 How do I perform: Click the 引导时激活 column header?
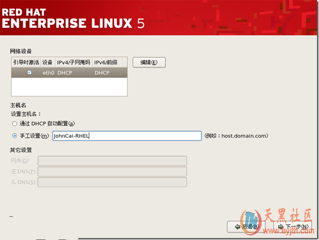coord(26,62)
